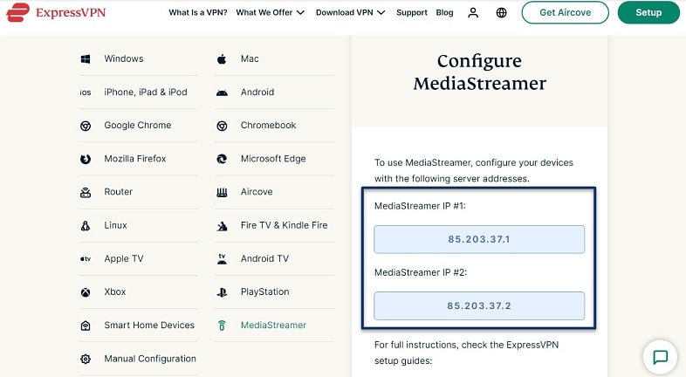Image resolution: width=686 pixels, height=377 pixels.
Task: Click the ExpressVPN logo
Action: (56, 12)
